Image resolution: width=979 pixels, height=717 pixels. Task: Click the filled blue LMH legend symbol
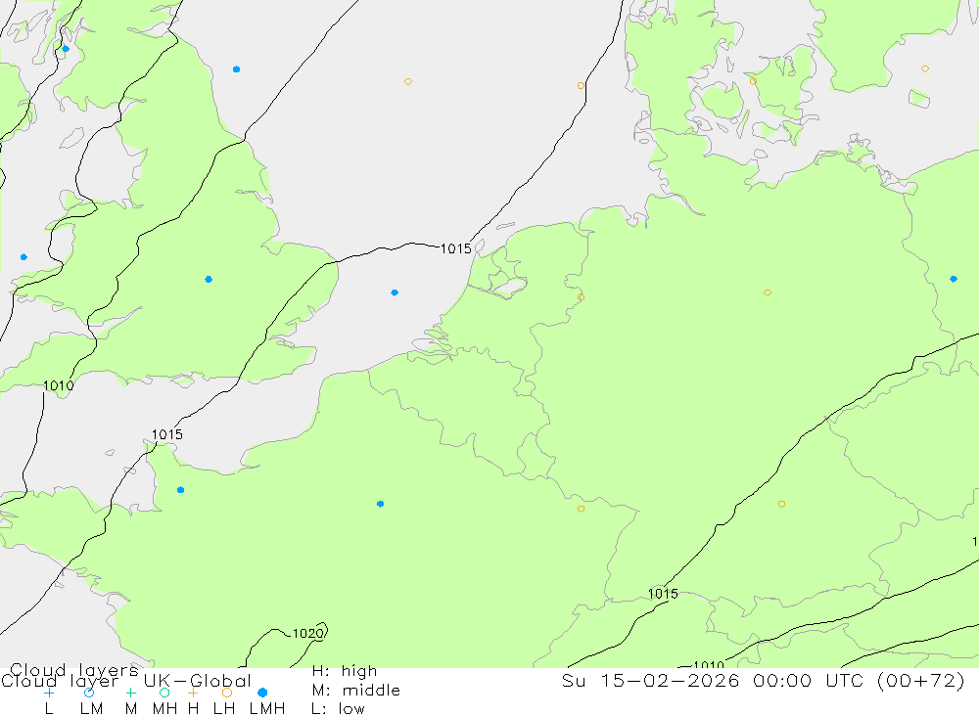coord(262,693)
